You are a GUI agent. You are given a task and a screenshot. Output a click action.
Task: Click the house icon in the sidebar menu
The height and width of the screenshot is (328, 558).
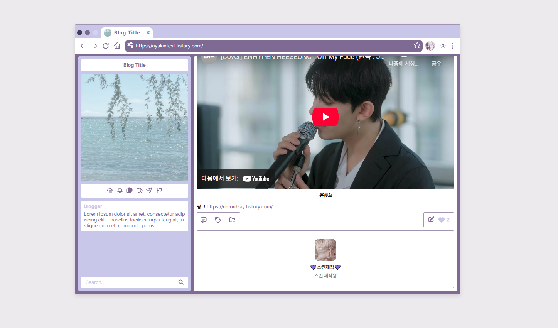[110, 190]
